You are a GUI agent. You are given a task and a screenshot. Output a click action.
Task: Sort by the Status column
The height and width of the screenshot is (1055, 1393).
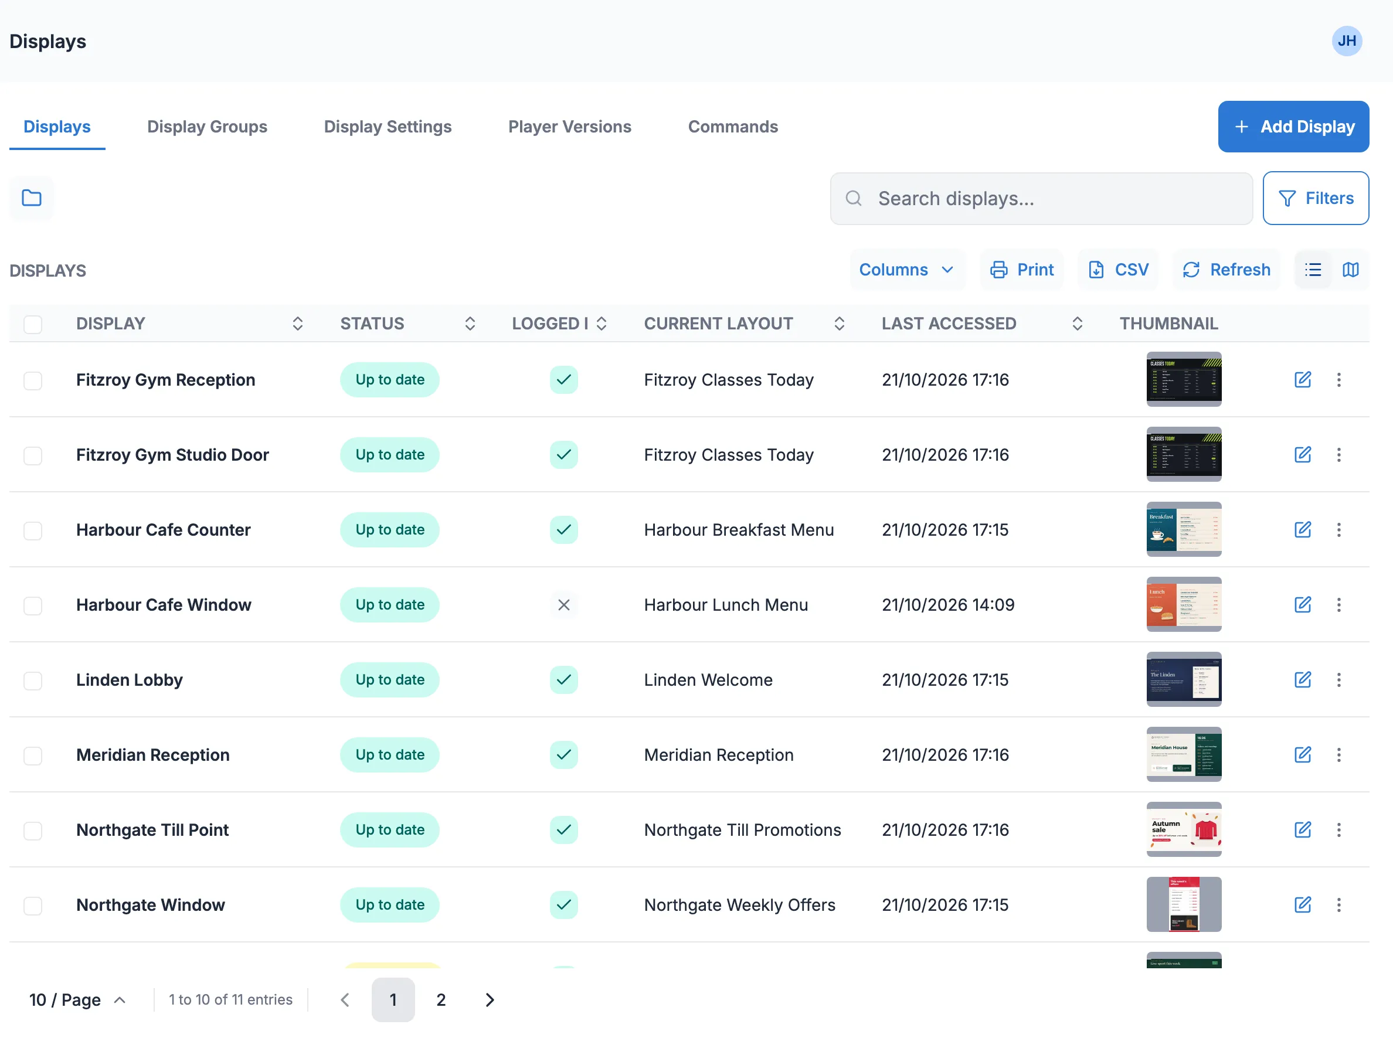[470, 324]
